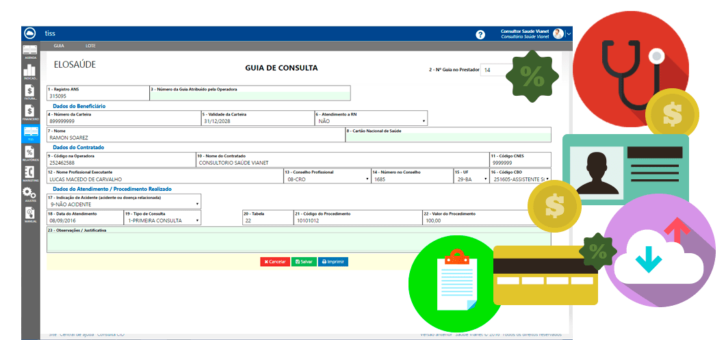Click the user avatar picture
This screenshot has width=726, height=340.
[558, 34]
